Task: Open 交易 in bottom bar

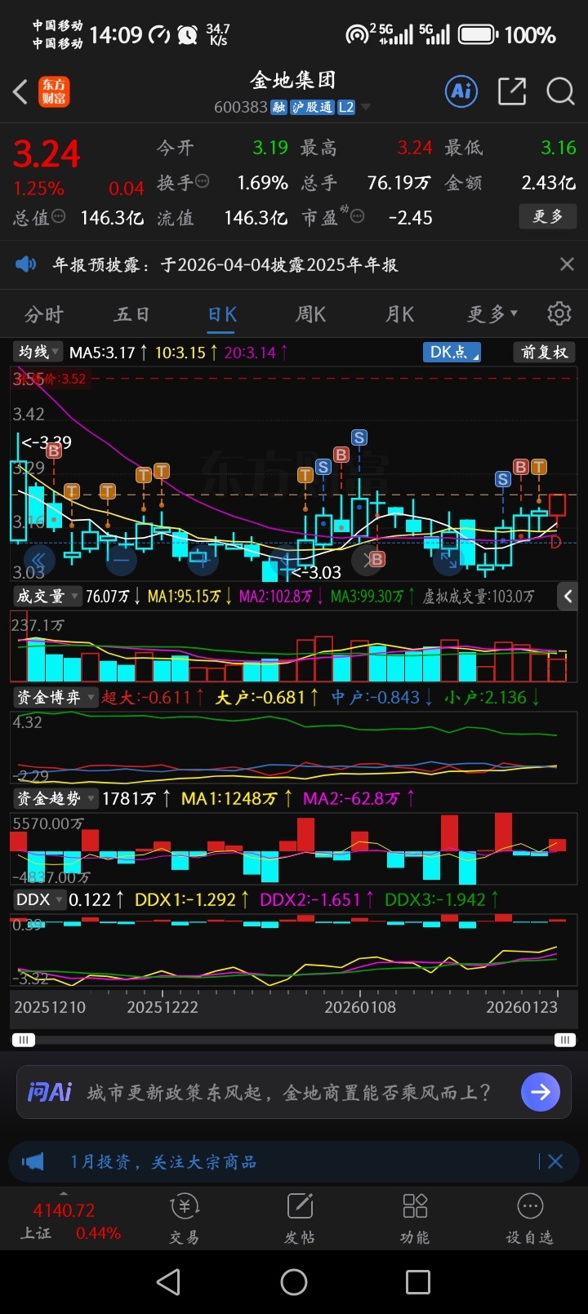Action: coord(185,1219)
